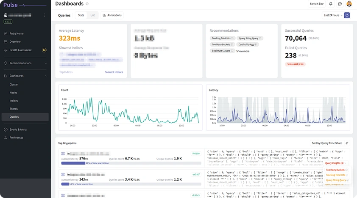The height and width of the screenshot is (198, 357).
Task: Collapse the Query Insights (3) dropdown
Action: pos(335,163)
